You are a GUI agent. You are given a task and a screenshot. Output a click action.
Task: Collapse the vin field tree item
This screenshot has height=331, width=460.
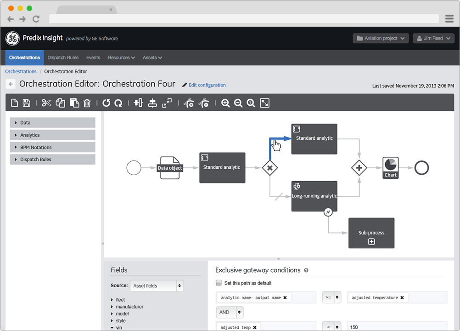point(112,328)
